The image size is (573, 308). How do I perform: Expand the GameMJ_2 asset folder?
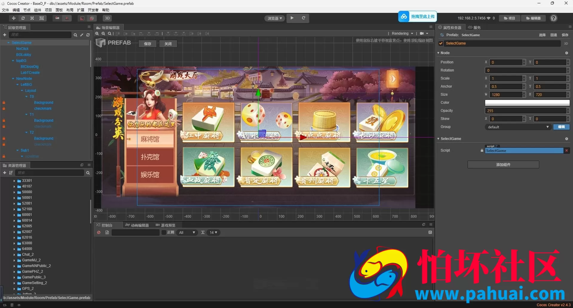[14, 260]
